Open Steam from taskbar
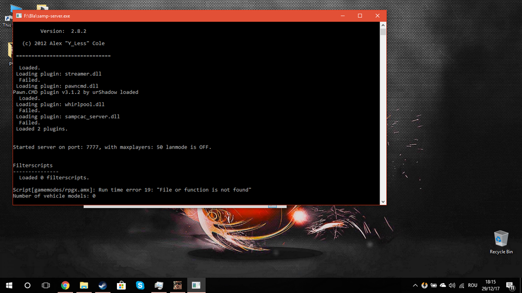This screenshot has height=293, width=522. [x=102, y=285]
